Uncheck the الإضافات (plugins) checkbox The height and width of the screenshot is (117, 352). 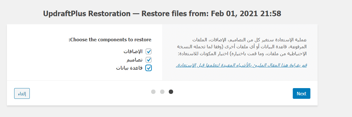[149, 51]
